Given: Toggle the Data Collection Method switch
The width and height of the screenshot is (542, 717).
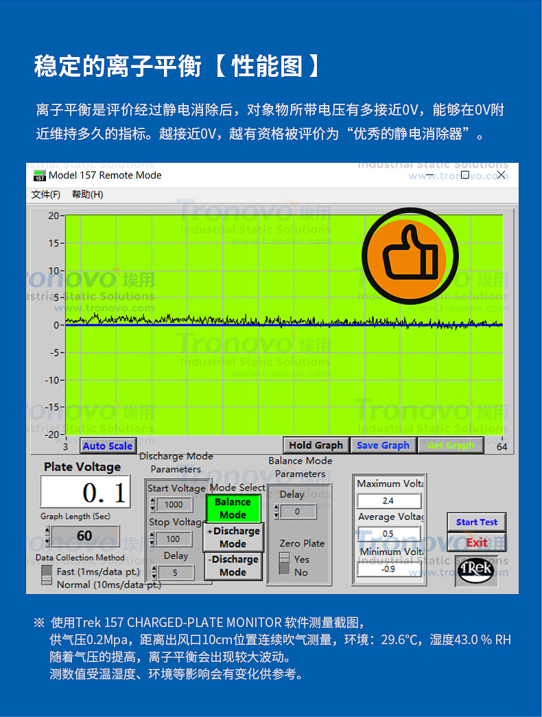Looking at the screenshot, I should [47, 576].
